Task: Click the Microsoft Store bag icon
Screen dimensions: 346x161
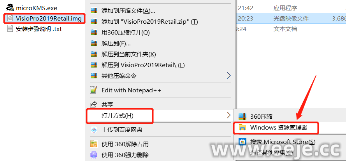Action: click(x=243, y=141)
